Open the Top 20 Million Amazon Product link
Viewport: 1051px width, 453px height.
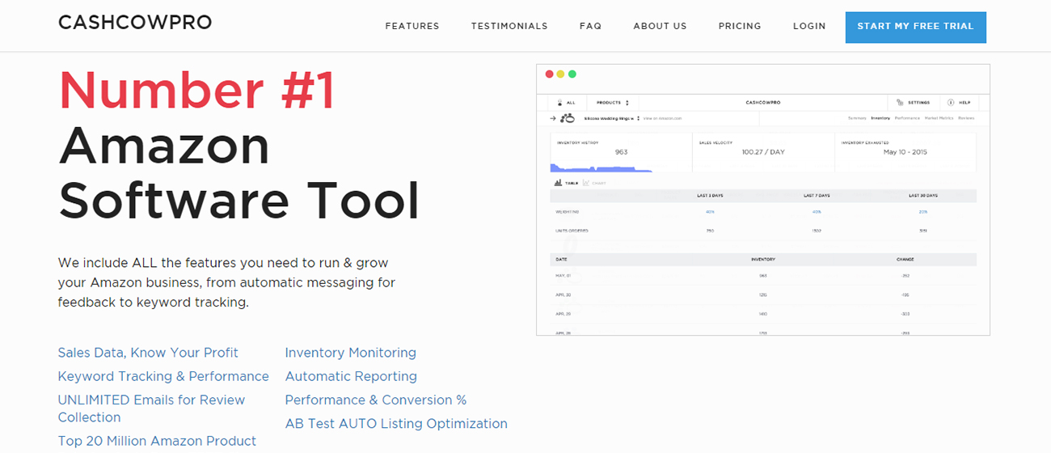[x=157, y=441]
